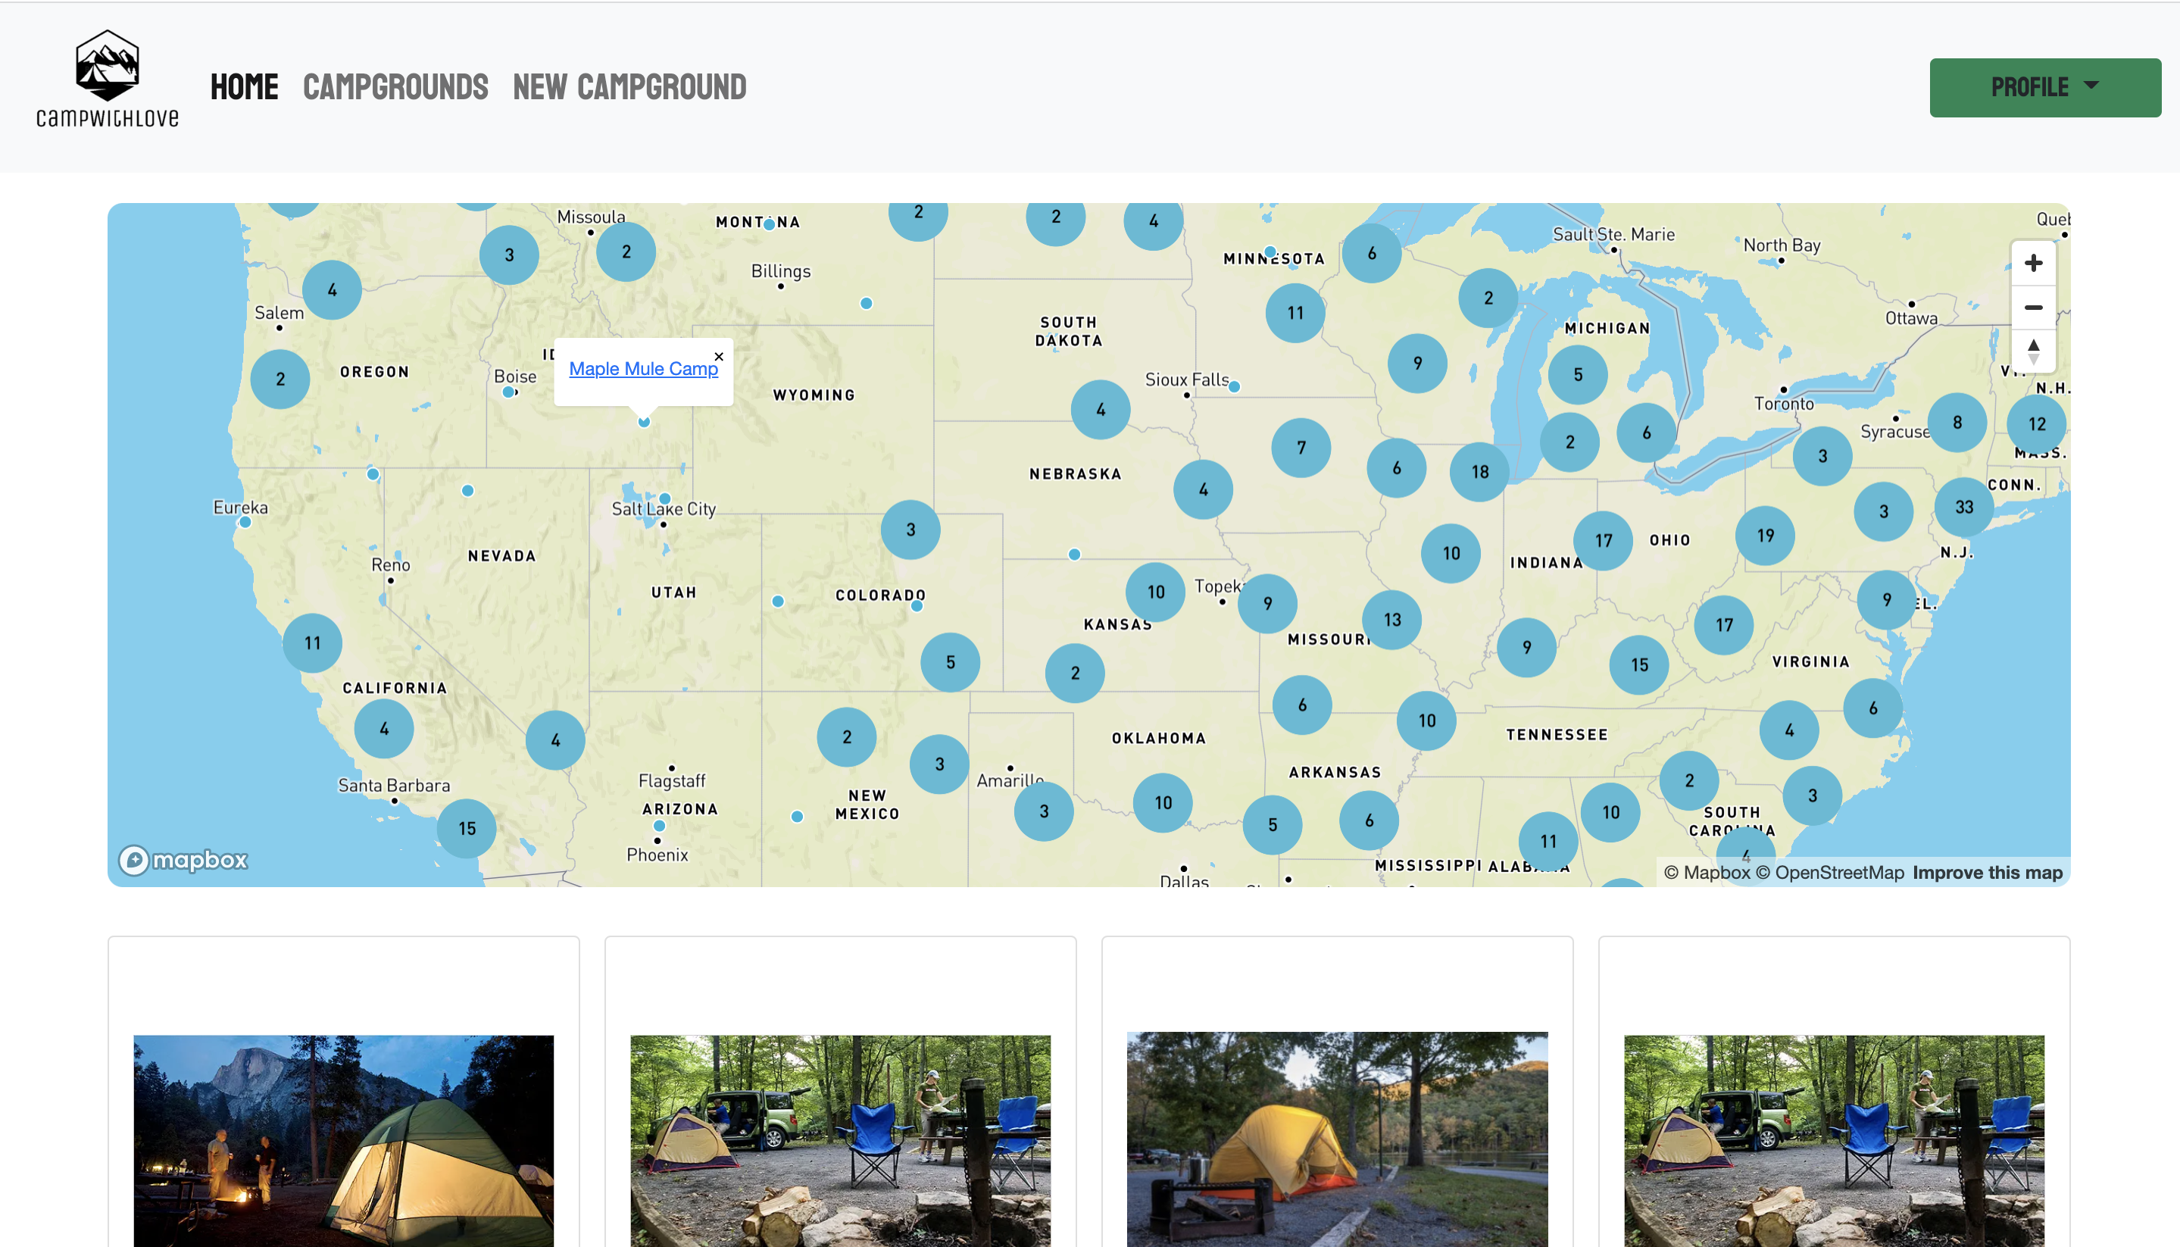
Task: Expand the 15 cluster in Kentucky
Action: coord(1640,664)
